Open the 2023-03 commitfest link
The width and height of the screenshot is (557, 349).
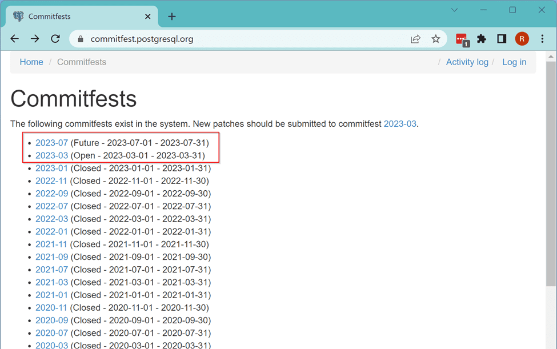51,155
